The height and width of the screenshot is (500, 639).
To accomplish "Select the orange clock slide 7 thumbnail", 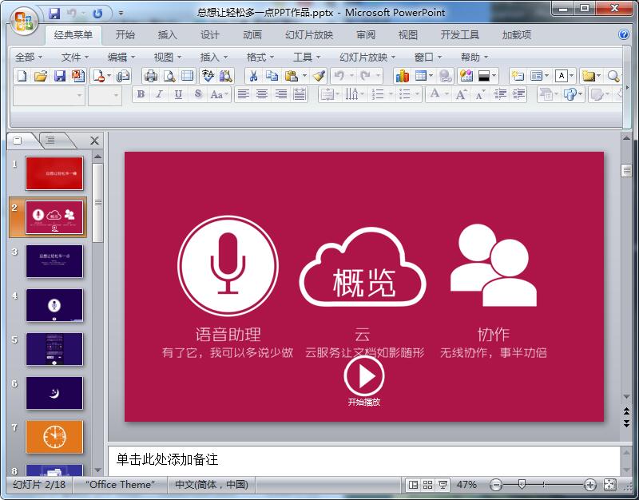I will point(54,437).
